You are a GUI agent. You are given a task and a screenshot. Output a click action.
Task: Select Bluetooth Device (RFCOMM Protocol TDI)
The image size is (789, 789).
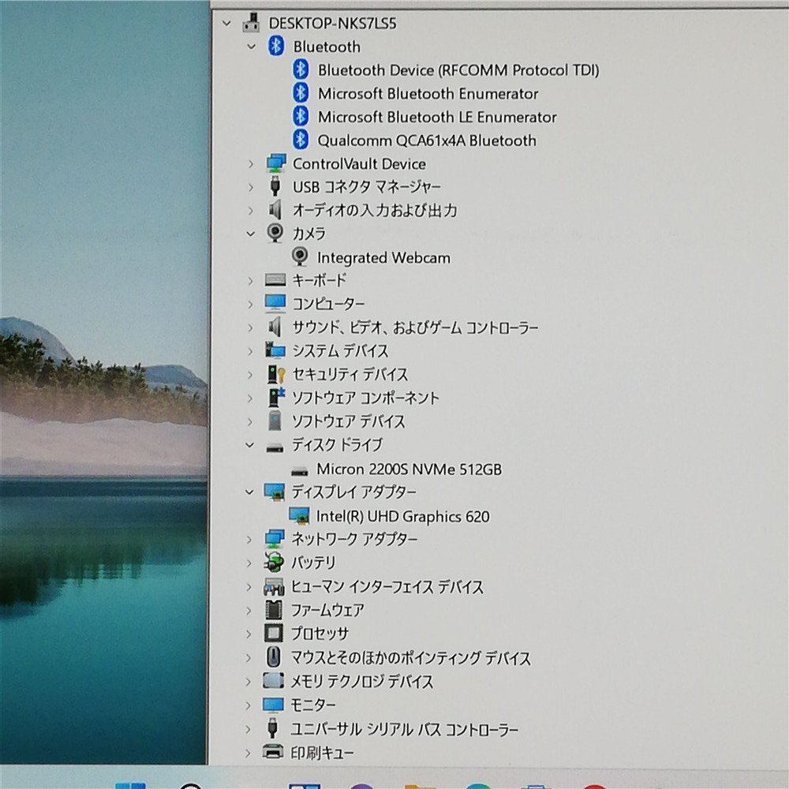click(x=458, y=70)
